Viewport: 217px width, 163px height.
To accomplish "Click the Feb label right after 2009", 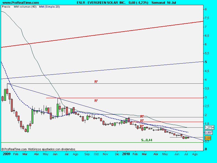I will tap(16, 154).
